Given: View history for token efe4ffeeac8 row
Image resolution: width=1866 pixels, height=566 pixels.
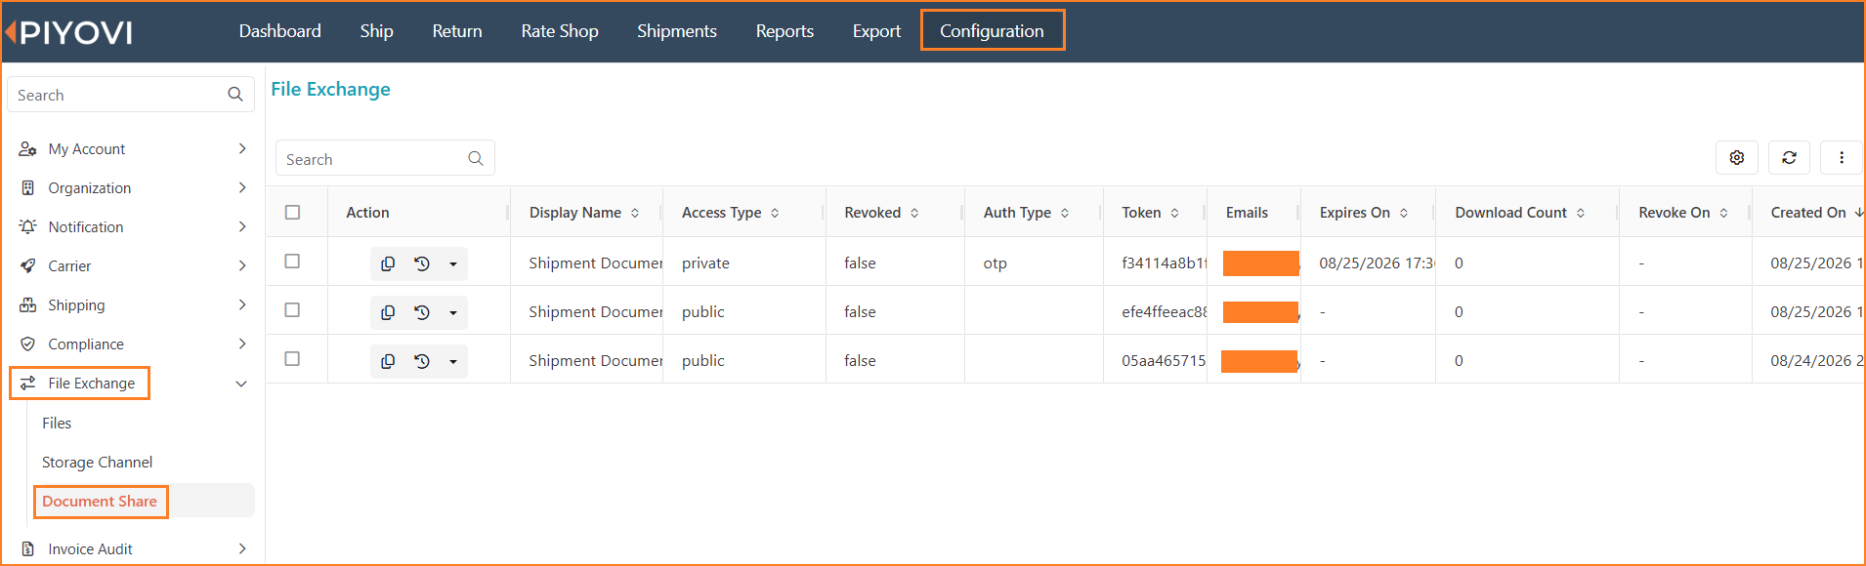Looking at the screenshot, I should pyautogui.click(x=422, y=312).
